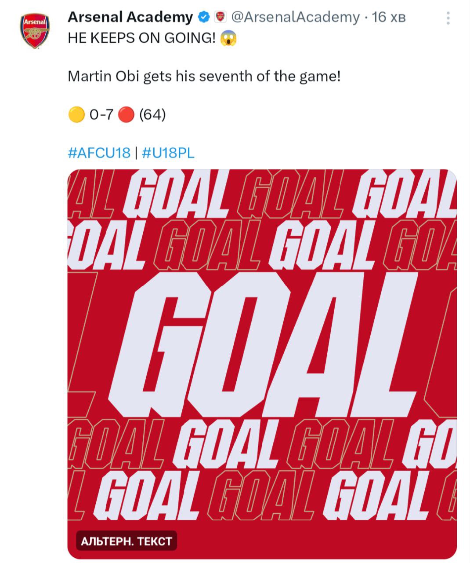
Task: Click the (64) minute marker text
Action: click(152, 115)
